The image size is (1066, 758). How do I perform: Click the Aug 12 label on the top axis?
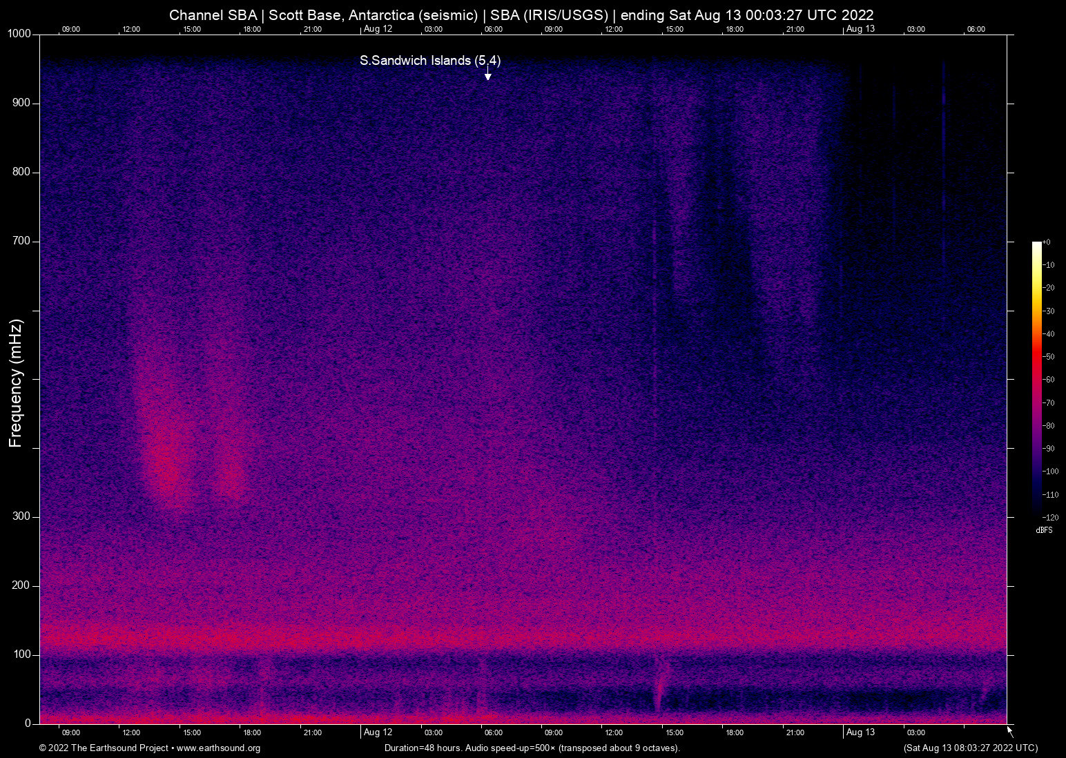(379, 29)
